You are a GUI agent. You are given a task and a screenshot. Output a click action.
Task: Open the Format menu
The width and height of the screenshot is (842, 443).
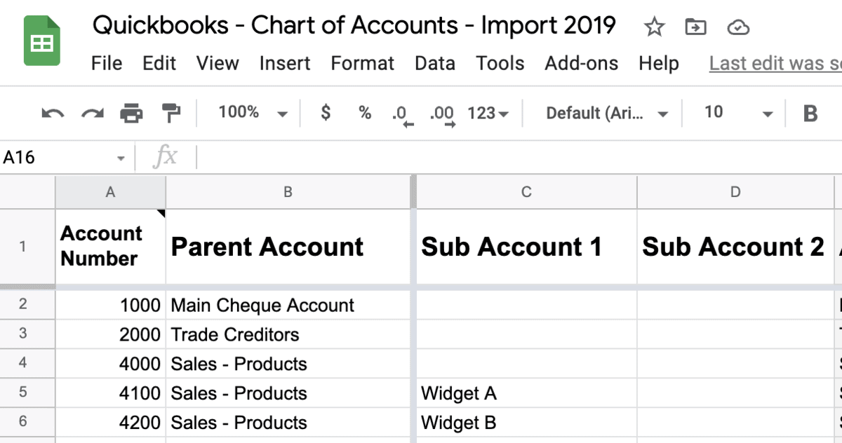point(362,63)
